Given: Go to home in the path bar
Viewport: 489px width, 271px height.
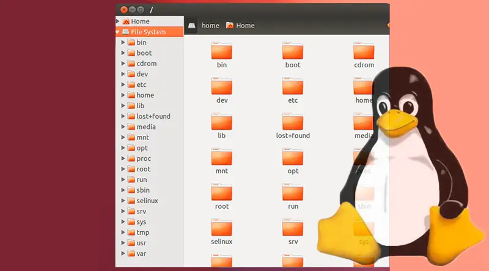Looking at the screenshot, I should tap(210, 26).
